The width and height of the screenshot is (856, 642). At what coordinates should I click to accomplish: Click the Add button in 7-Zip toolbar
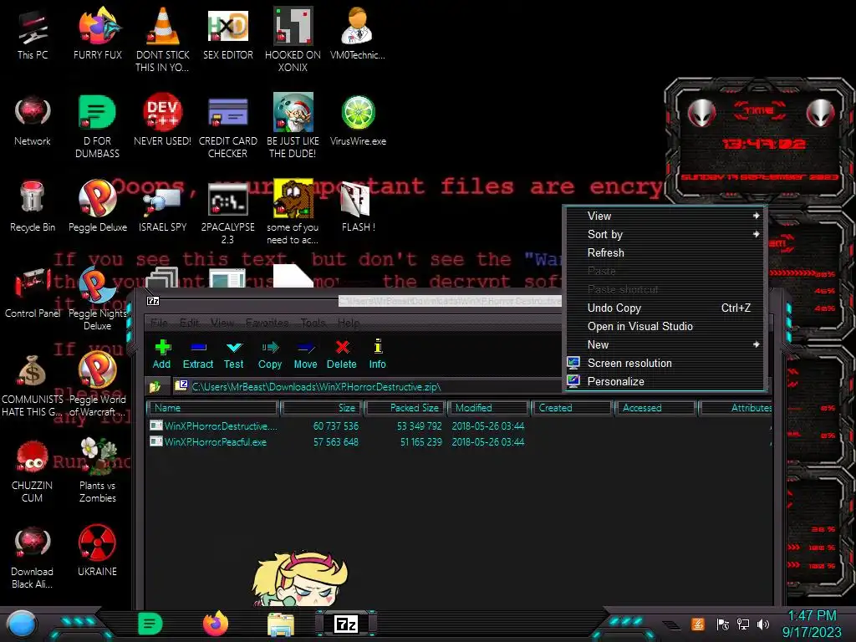[x=161, y=354]
